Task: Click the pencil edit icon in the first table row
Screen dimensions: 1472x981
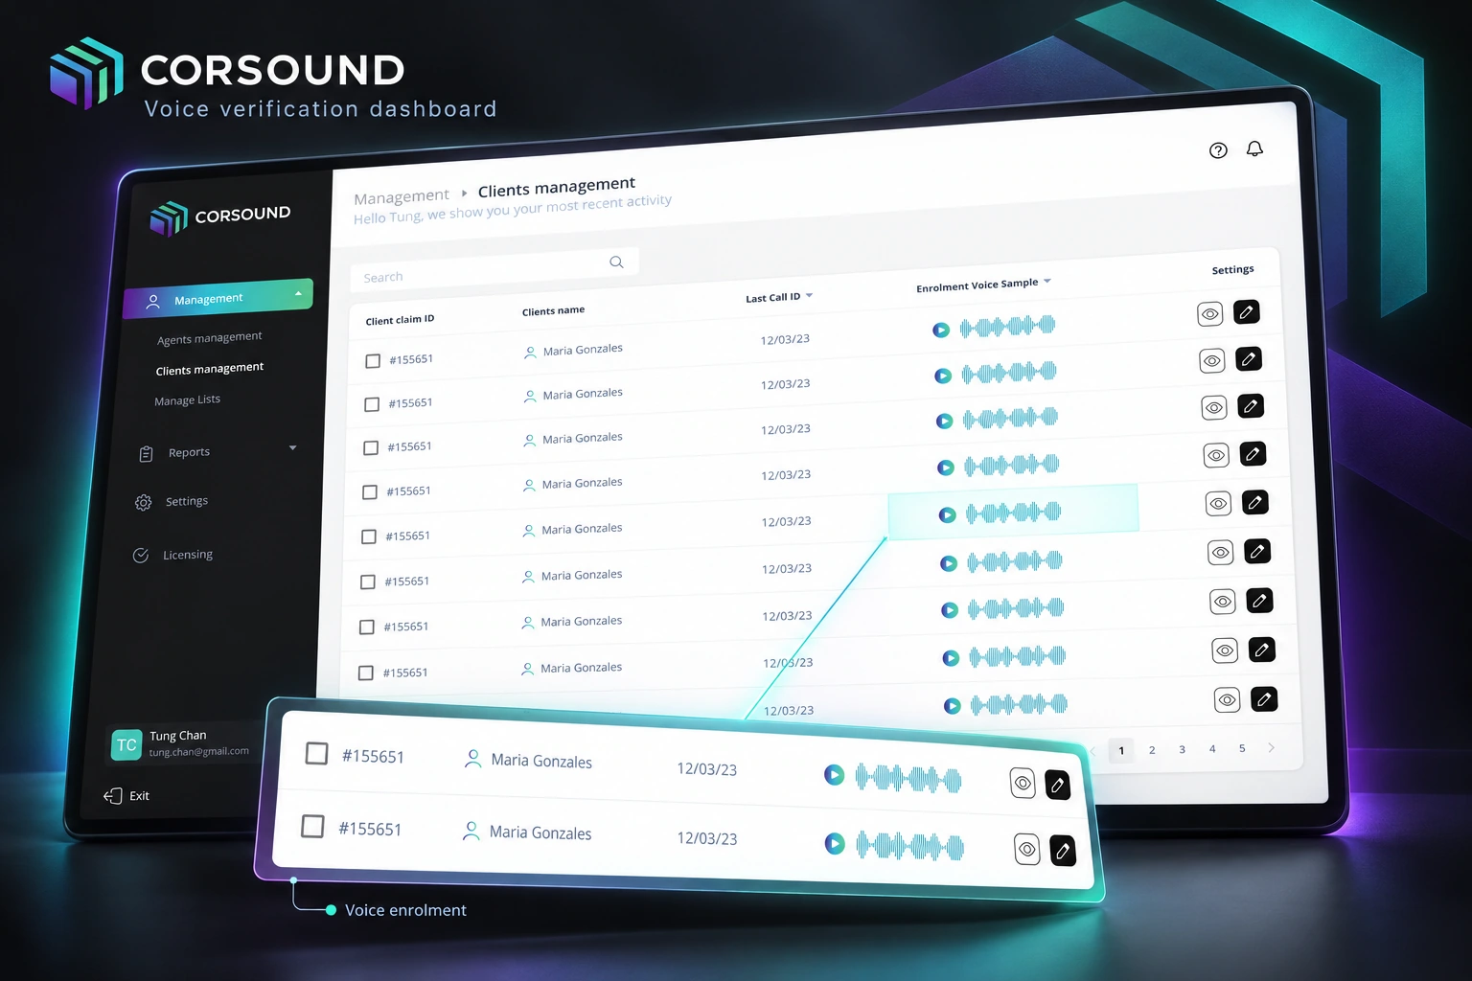Action: click(x=1246, y=312)
